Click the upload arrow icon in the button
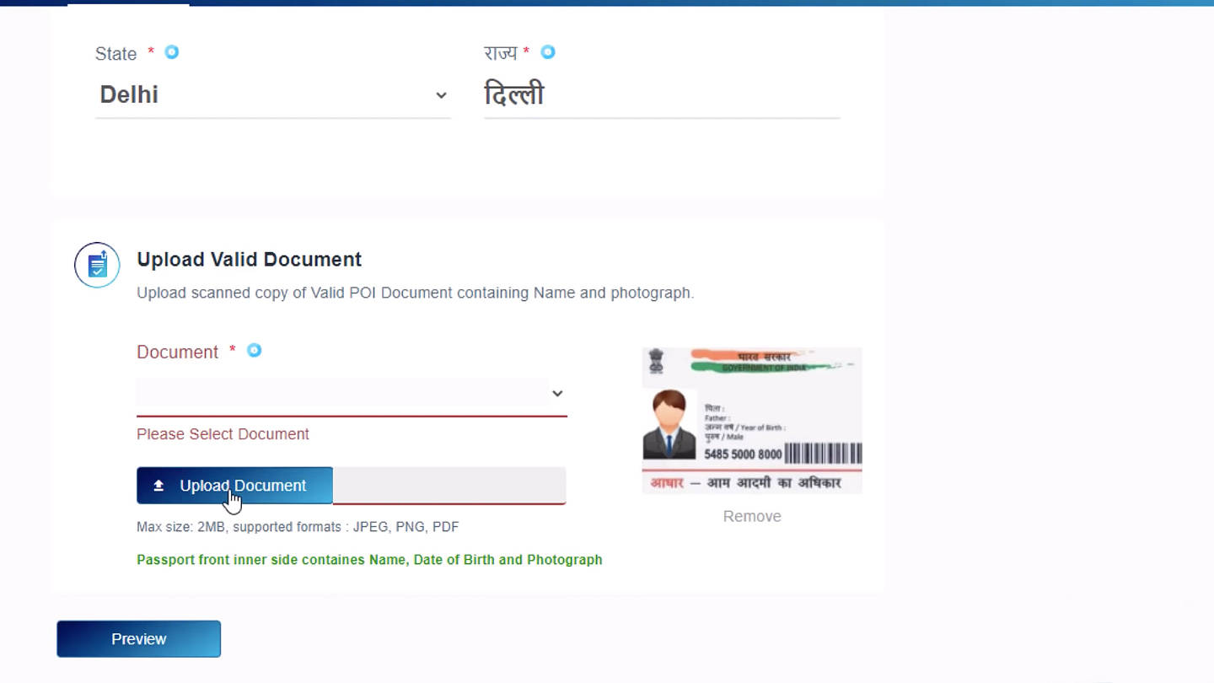This screenshot has height=683, width=1214. 158,486
